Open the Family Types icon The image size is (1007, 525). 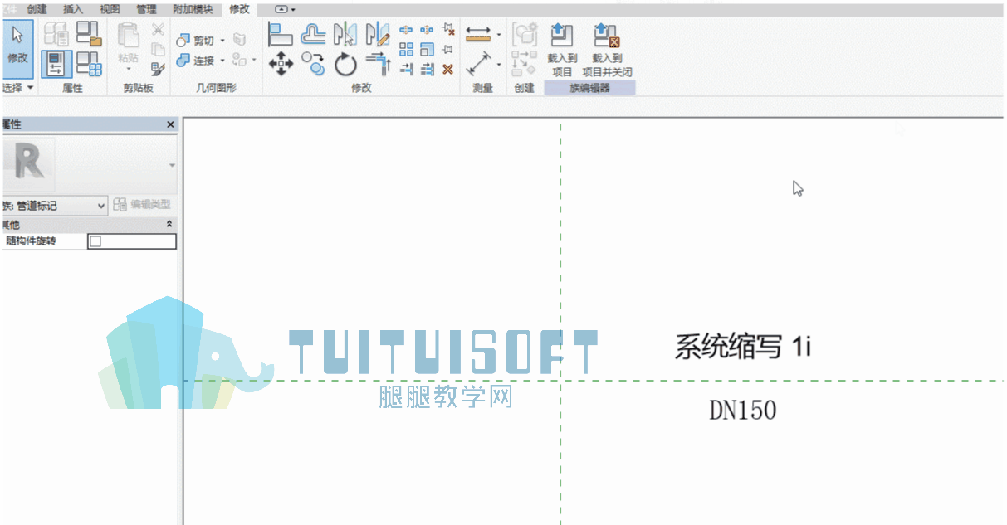point(89,64)
